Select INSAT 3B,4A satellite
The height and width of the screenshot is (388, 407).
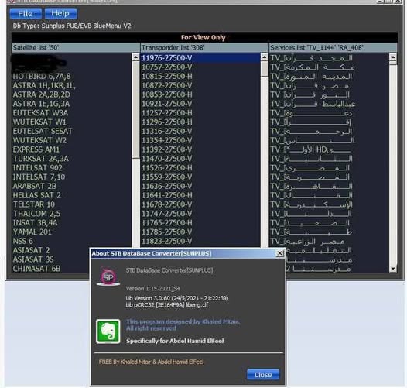point(72,223)
